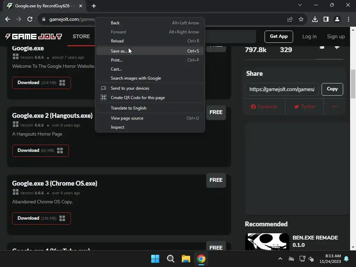Viewport: 356px width, 267px height.
Task: Click the BEN.EXE REMADE 0.1.0 title
Action: click(x=315, y=241)
